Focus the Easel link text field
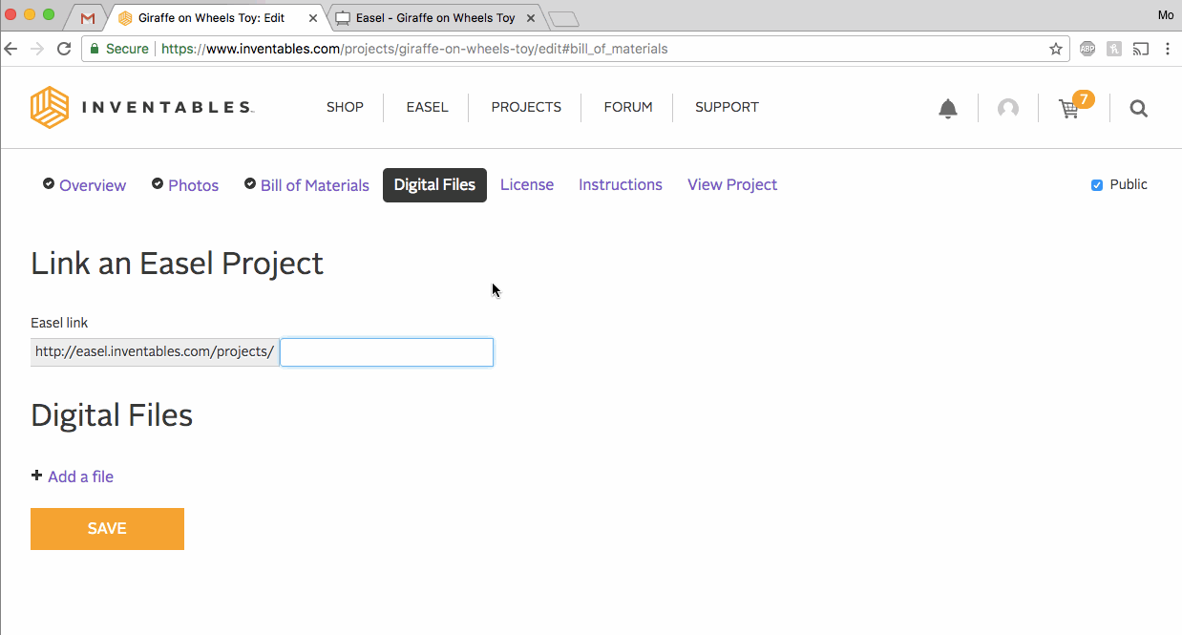The image size is (1182, 635). (387, 352)
